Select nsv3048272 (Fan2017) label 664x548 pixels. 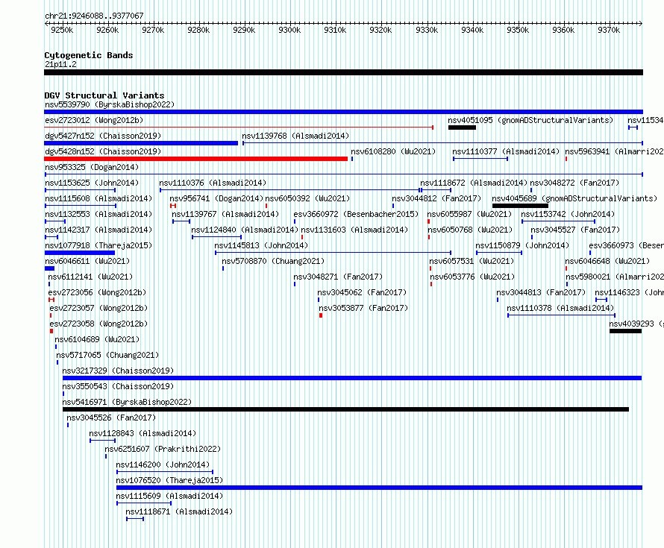pos(574,183)
